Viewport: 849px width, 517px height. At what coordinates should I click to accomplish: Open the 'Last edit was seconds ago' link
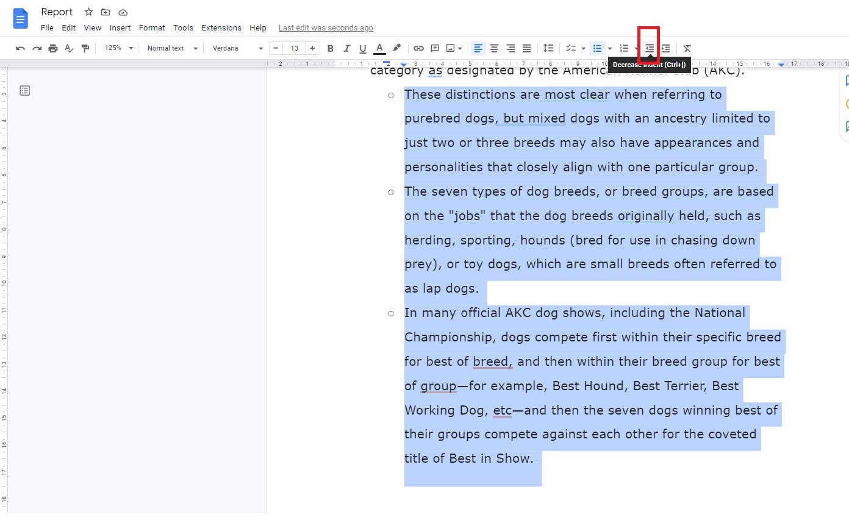coord(326,28)
